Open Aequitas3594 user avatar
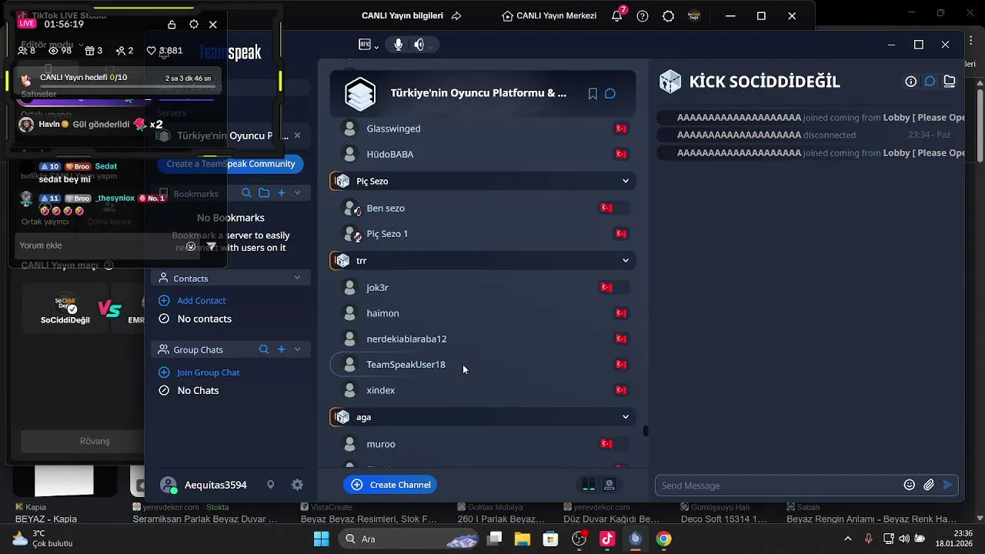 [x=169, y=485]
